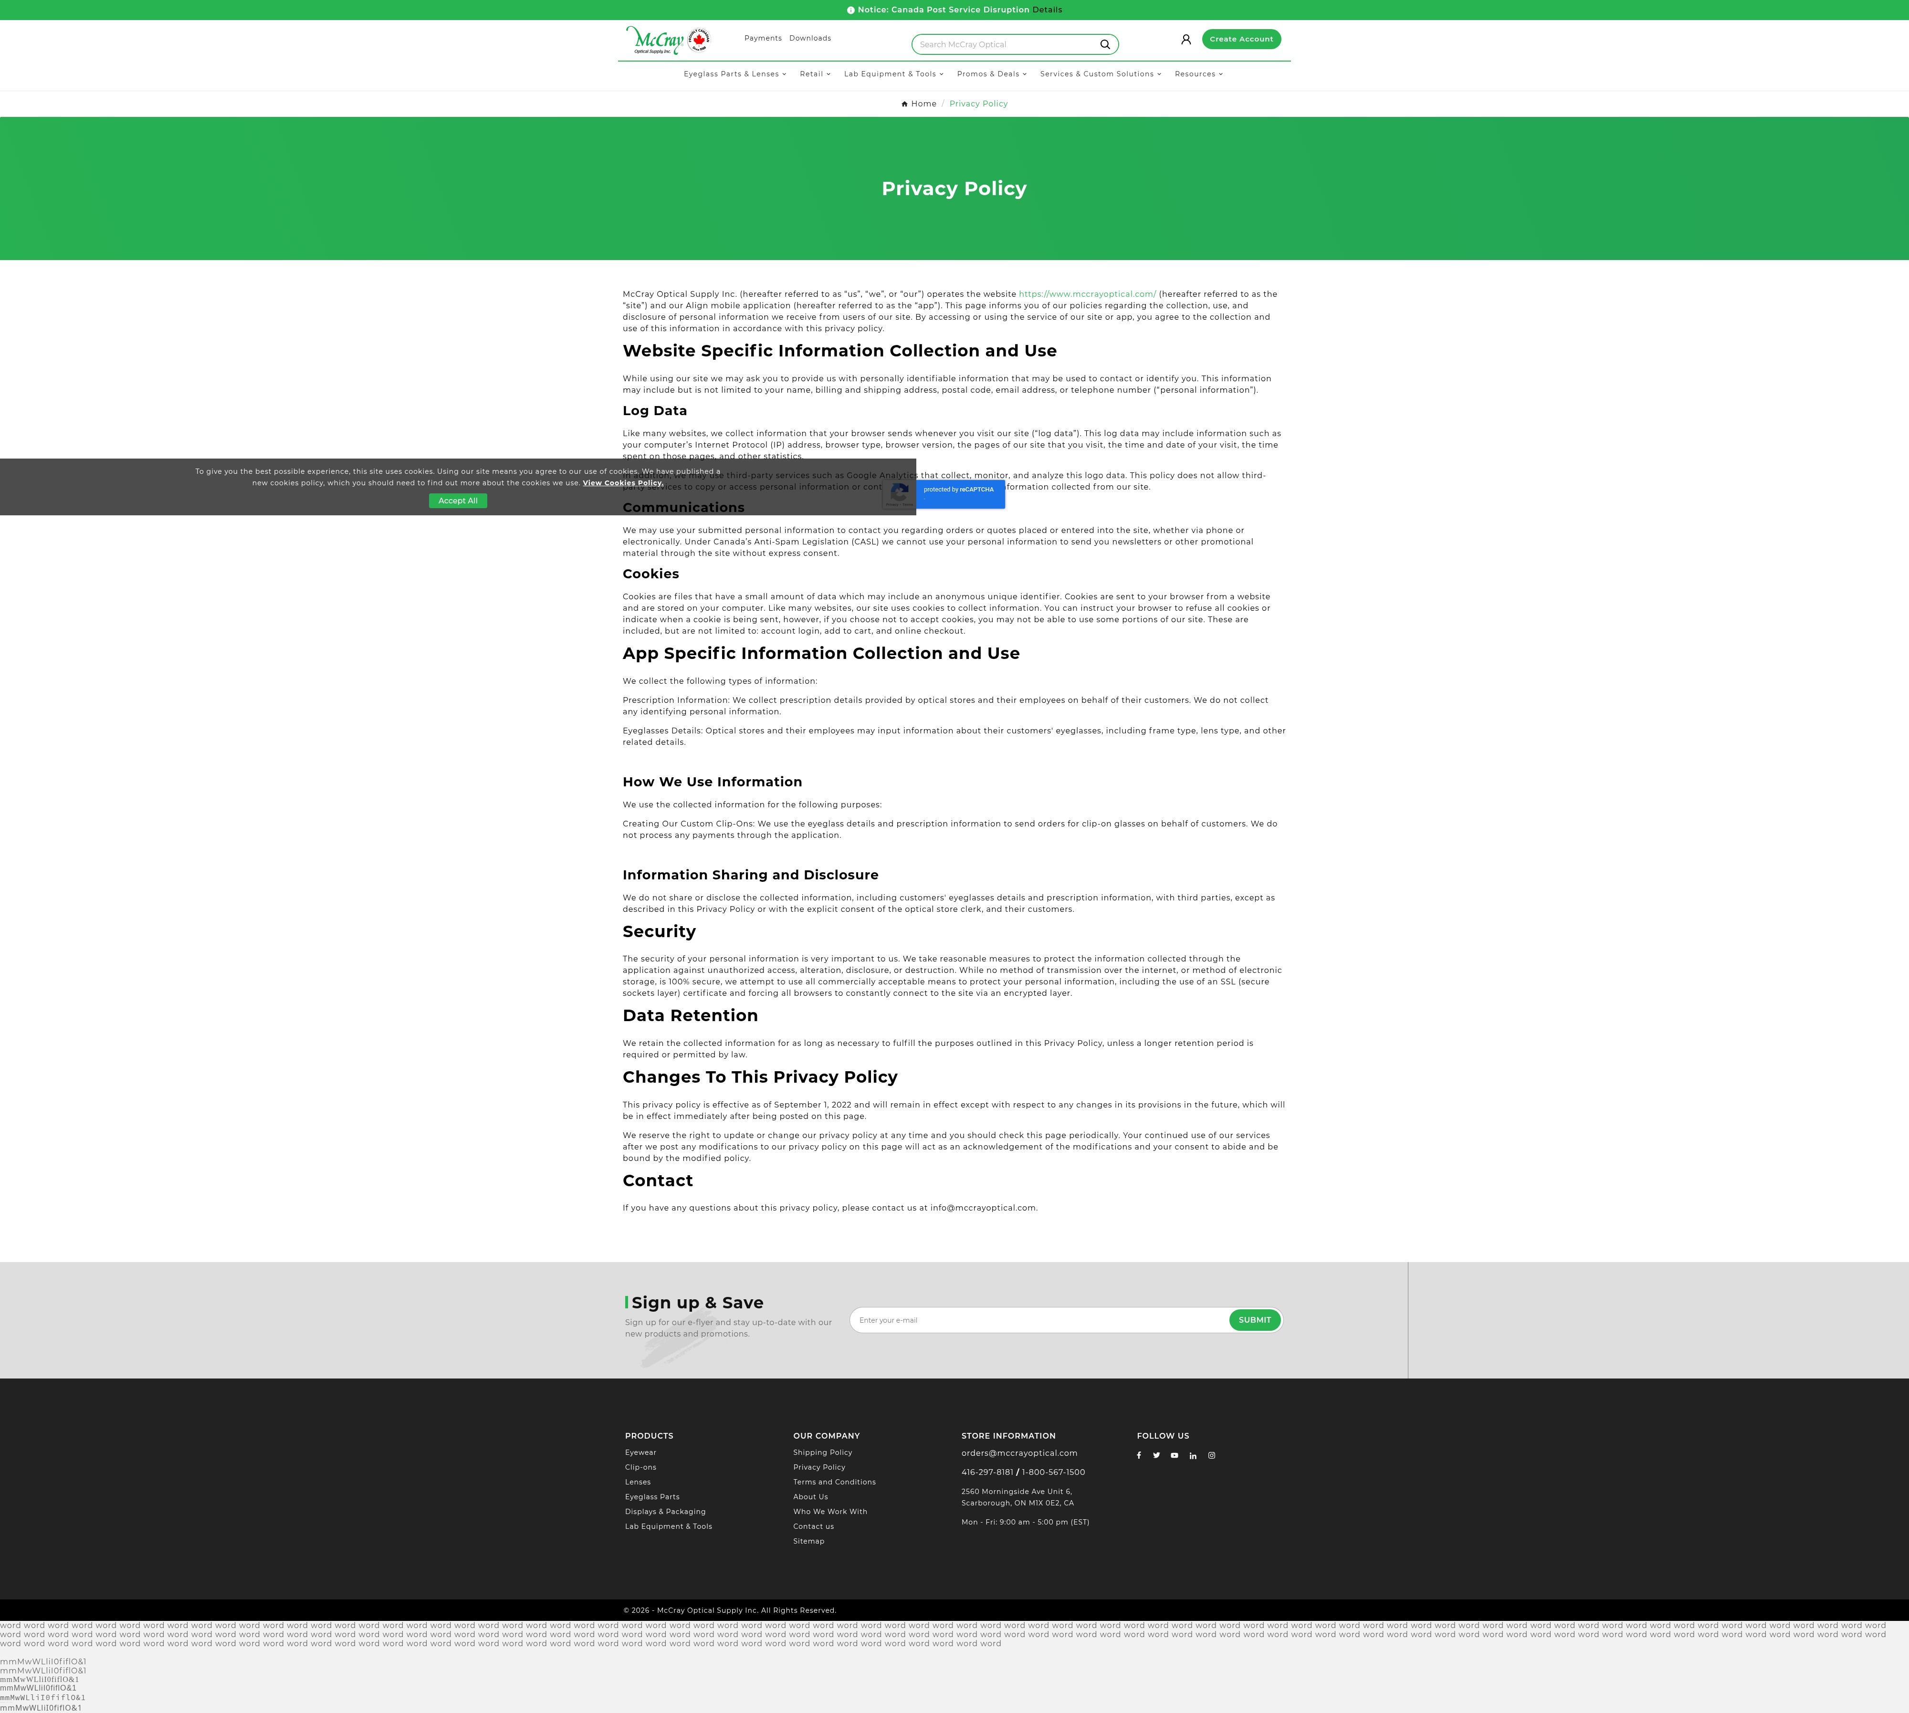Open footer Displays & Packaging link

coord(665,1512)
